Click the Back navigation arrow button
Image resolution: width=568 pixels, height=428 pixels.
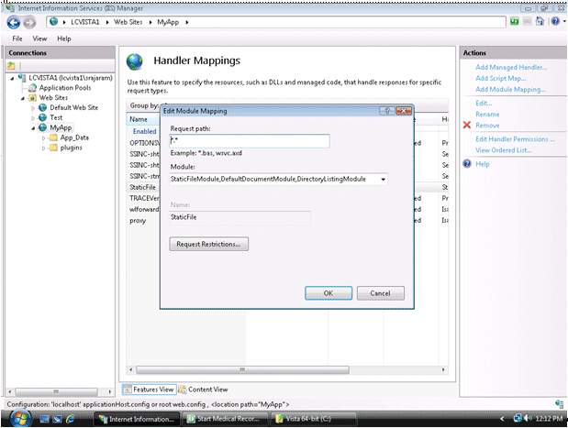(13, 21)
